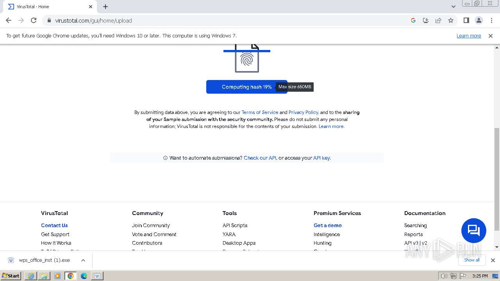500x281 pixels.
Task: Bookmark this page with the star icon
Action: click(451, 20)
